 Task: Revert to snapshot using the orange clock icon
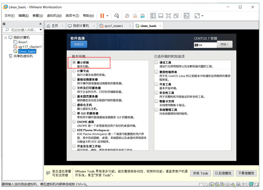click(x=135, y=16)
